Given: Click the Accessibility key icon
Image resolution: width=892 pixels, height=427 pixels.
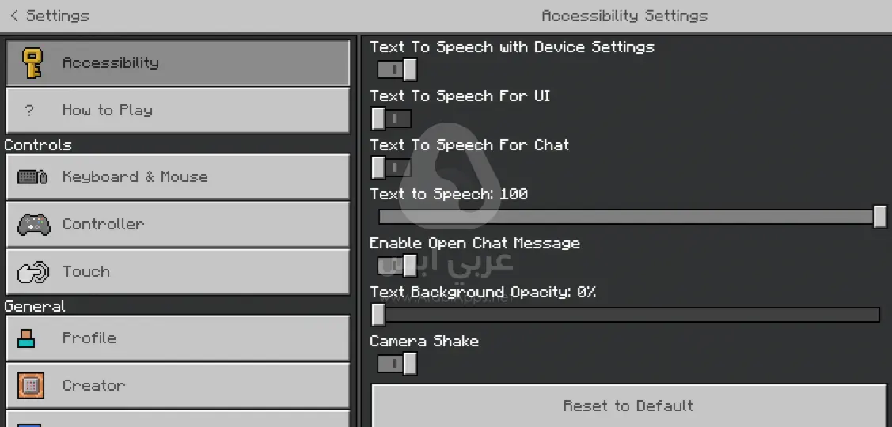Looking at the screenshot, I should (32, 63).
